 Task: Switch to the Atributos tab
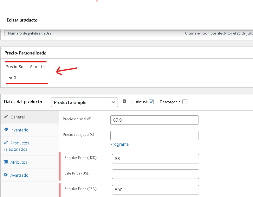30,162
